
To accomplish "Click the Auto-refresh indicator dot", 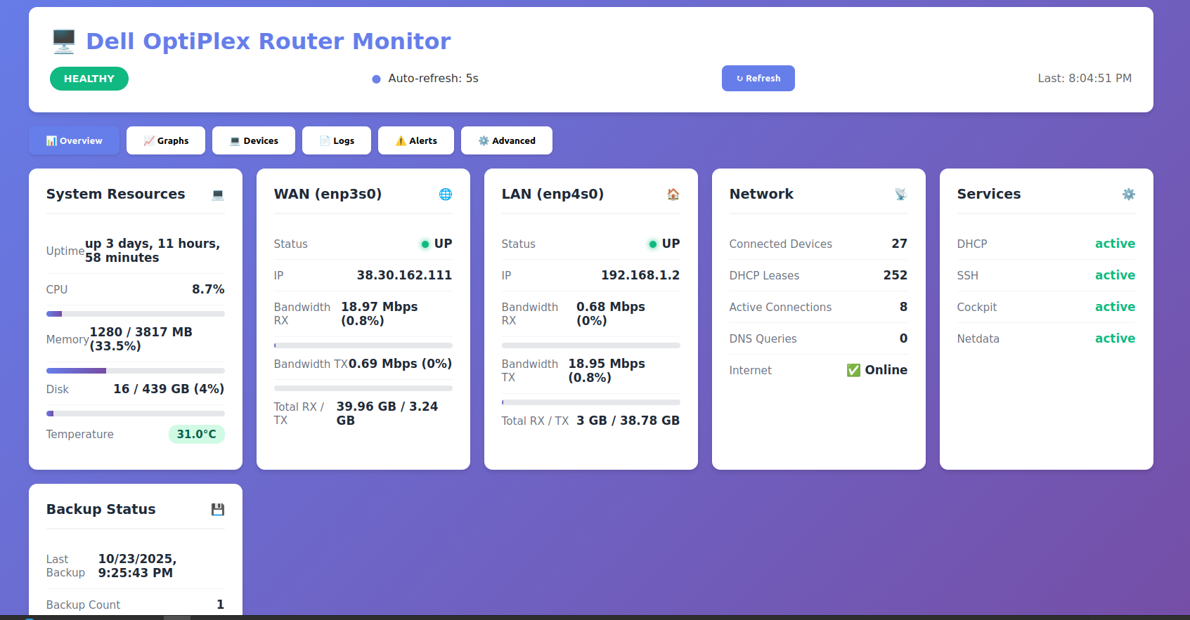I will point(376,79).
